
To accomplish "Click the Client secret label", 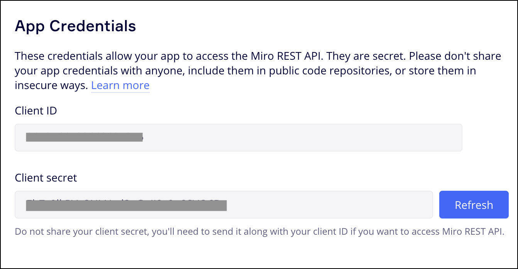I will (x=46, y=178).
